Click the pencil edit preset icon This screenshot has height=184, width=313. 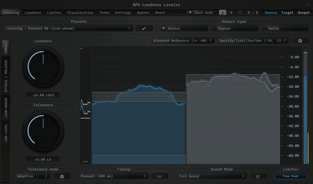(144, 28)
